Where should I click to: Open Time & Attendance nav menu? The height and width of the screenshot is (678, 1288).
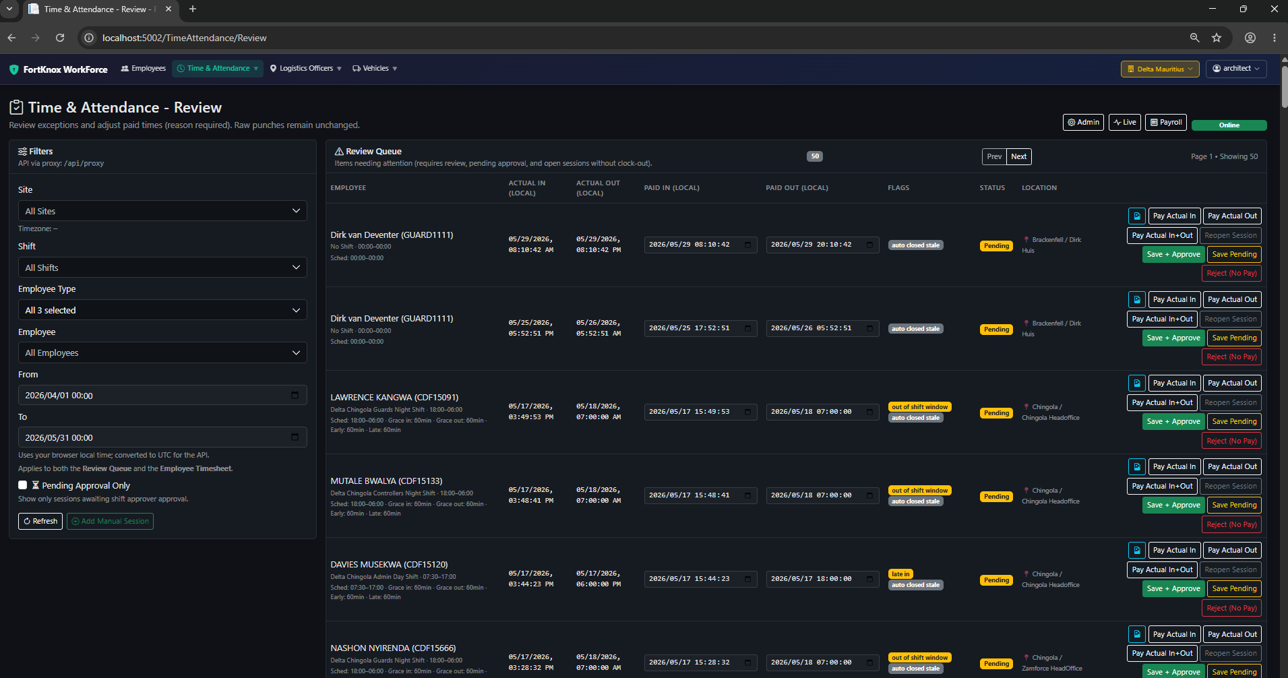218,69
